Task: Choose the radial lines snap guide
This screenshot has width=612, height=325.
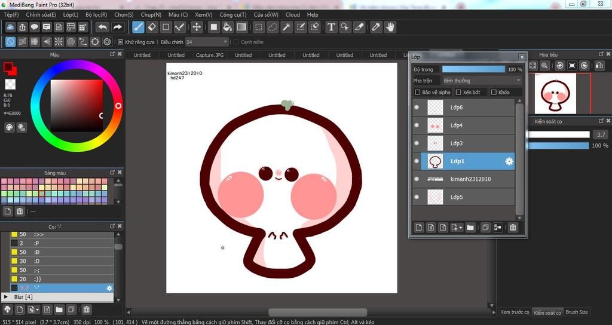Action: pyautogui.click(x=59, y=42)
